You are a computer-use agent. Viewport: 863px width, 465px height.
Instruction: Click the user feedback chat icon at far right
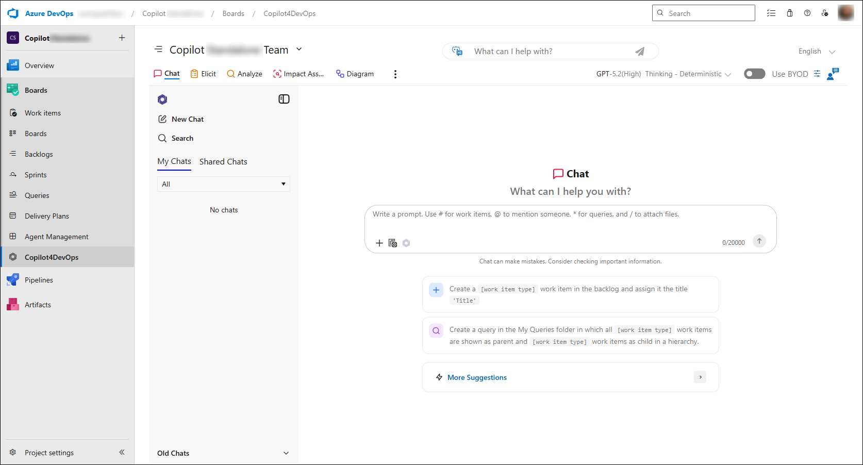[833, 74]
